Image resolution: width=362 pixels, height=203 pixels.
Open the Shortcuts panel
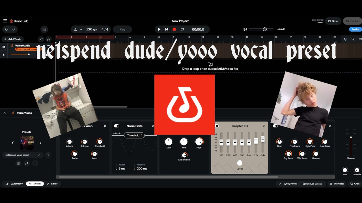point(337,184)
